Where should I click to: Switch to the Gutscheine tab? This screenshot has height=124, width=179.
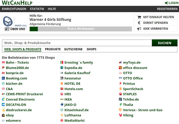[x=73, y=49]
